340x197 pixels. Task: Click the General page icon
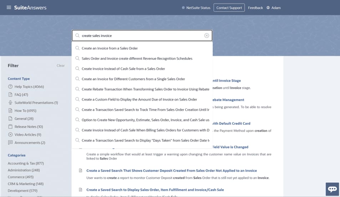[10, 119]
